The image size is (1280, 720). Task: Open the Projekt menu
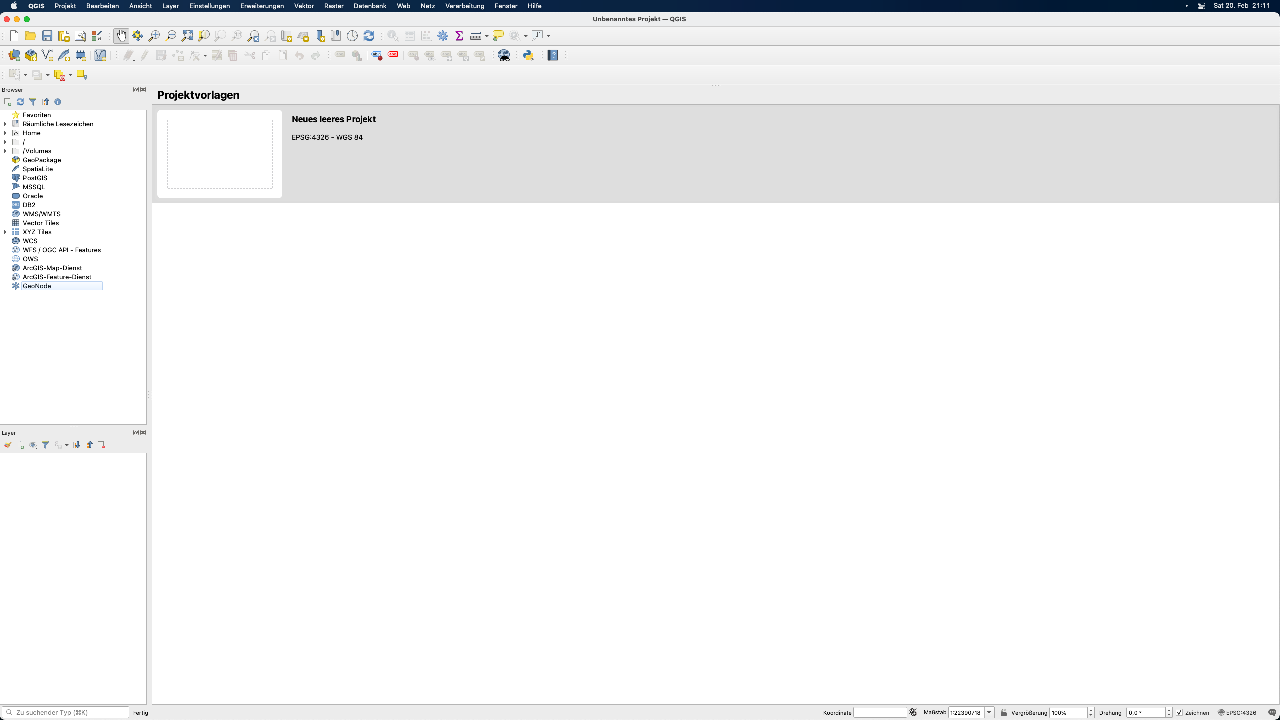65,6
